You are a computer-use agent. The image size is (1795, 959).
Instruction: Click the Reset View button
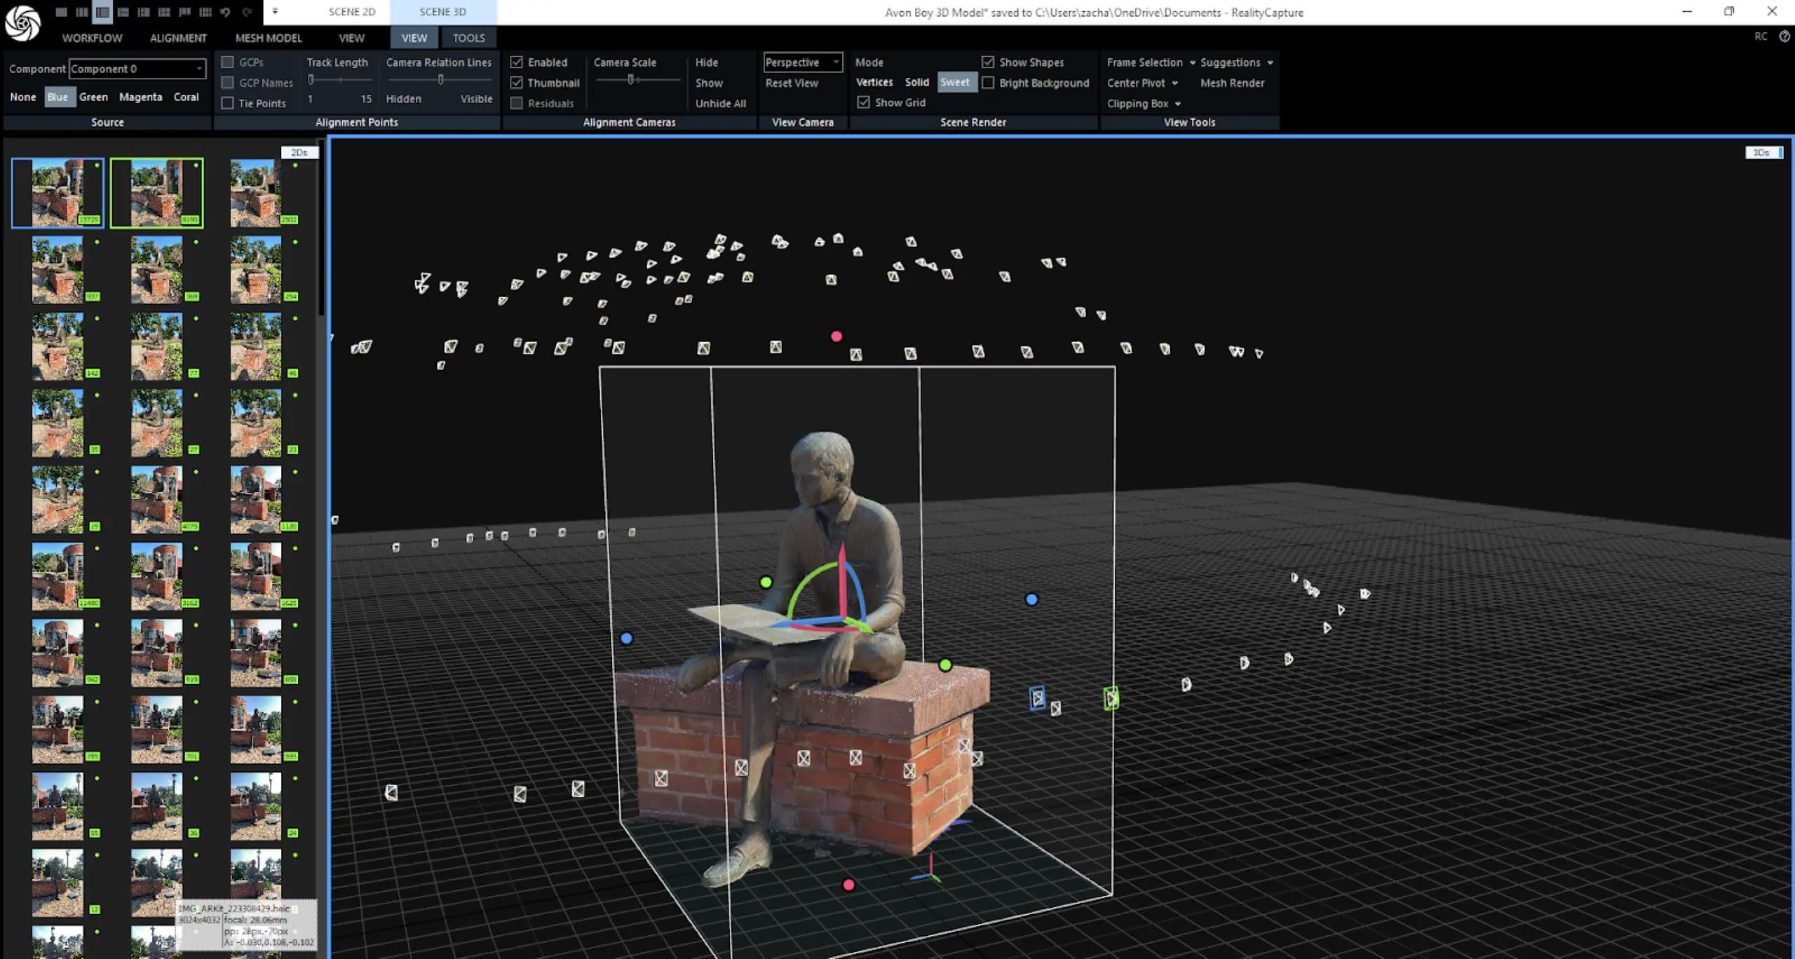pos(792,83)
